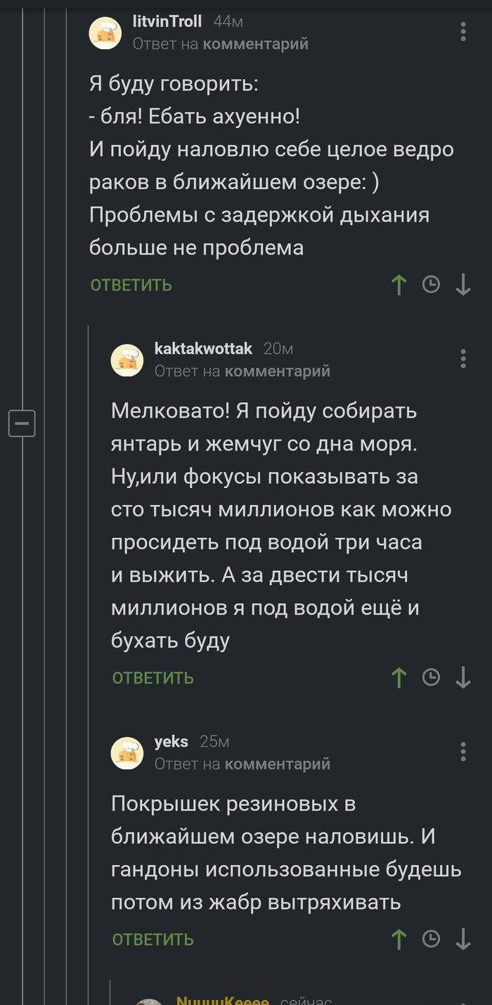The height and width of the screenshot is (1005, 492).
Task: Upvote litvinTroll's comment
Action: pyautogui.click(x=399, y=285)
